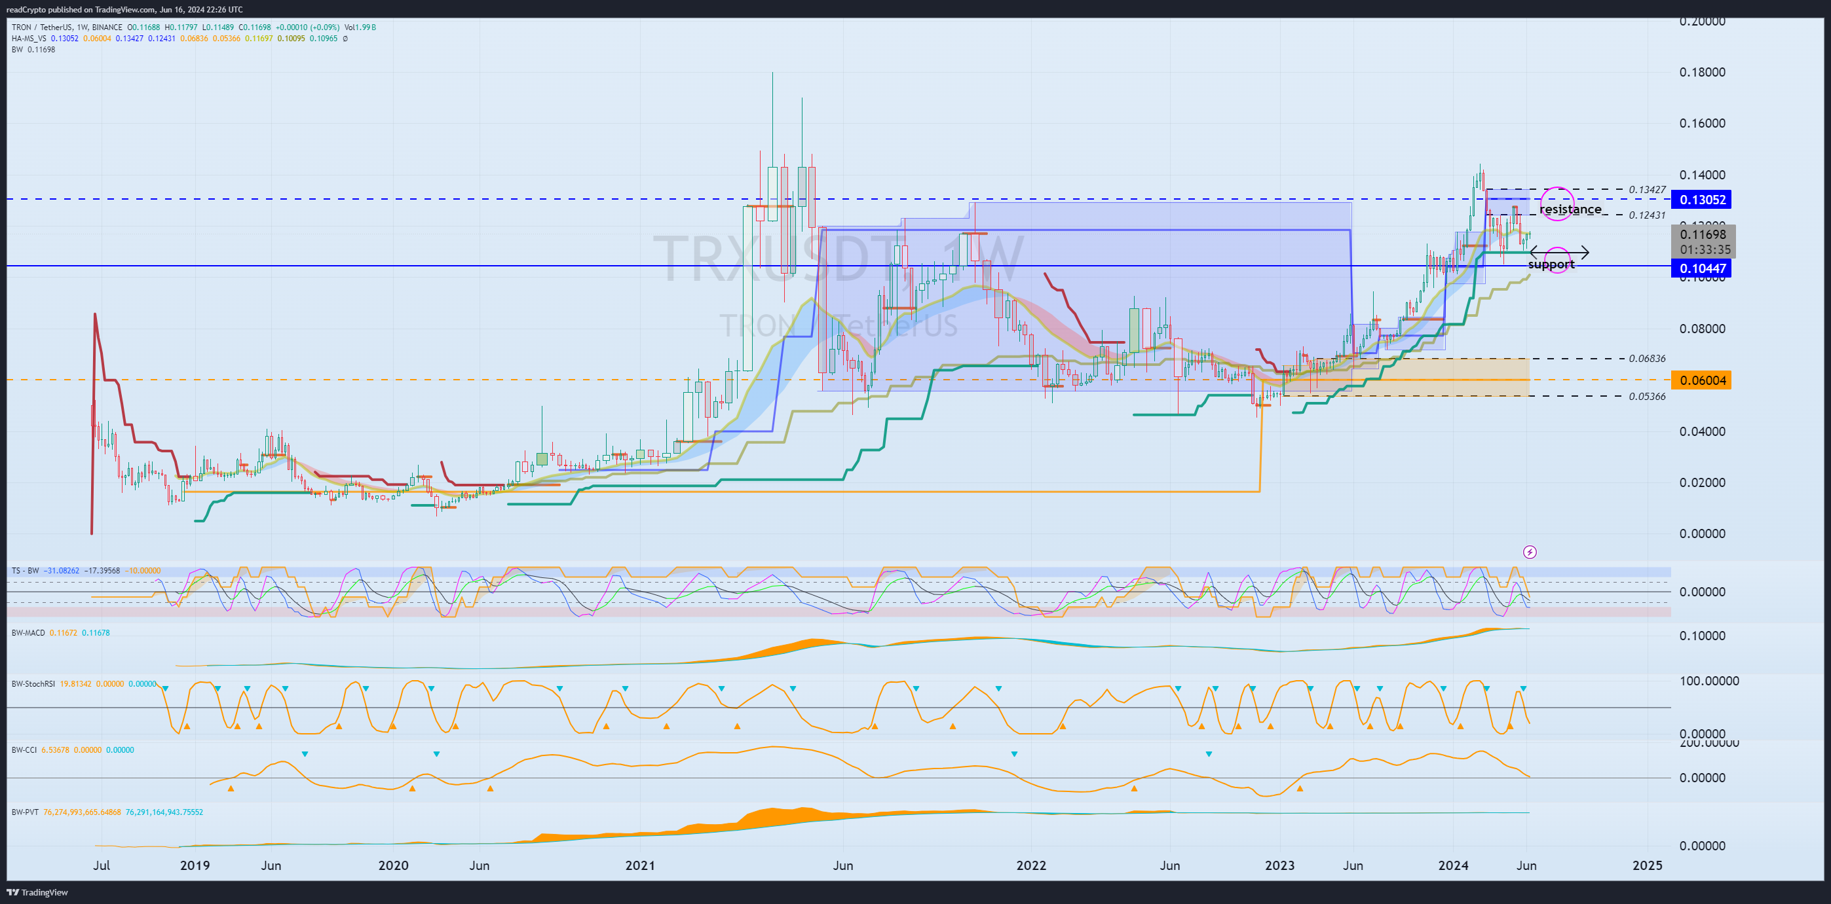
Task: Click the blue 0.13052 price label
Action: tap(1701, 200)
